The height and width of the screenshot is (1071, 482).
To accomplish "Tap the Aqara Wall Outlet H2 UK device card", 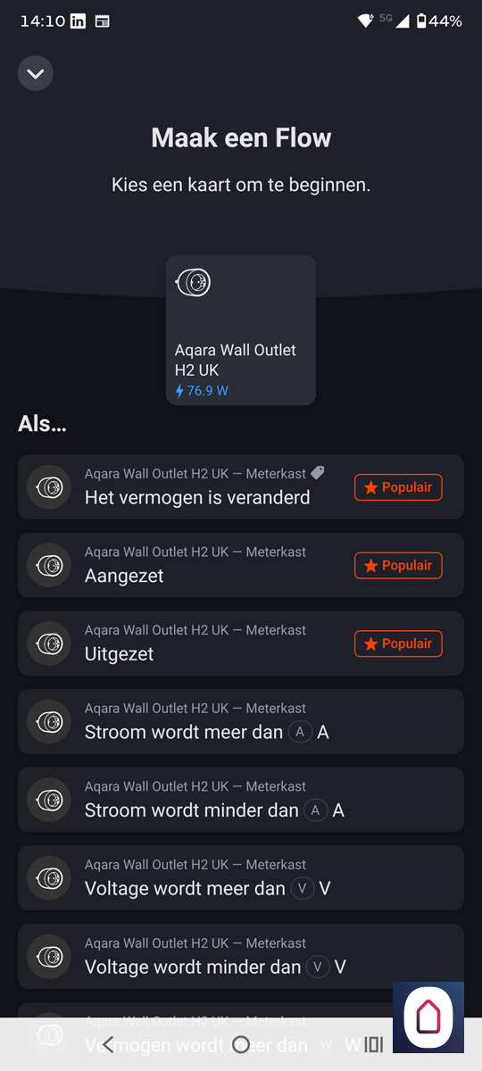I will [x=241, y=330].
